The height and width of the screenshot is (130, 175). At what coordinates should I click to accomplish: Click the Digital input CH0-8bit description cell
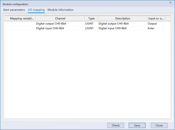(113, 28)
